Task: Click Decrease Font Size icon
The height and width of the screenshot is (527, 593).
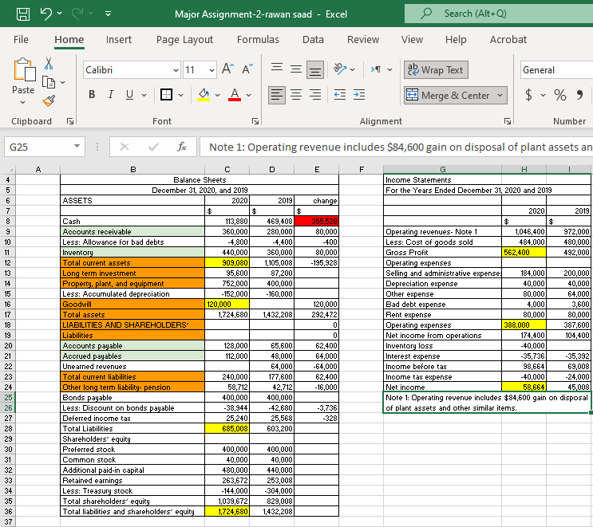Action: pos(247,69)
